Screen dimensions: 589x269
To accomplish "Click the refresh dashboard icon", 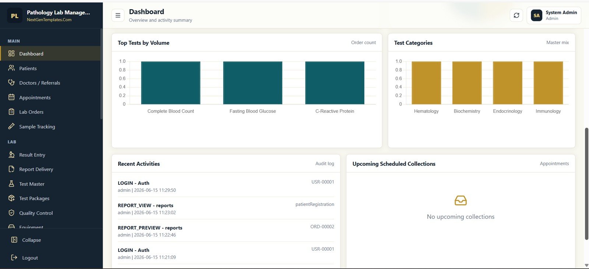I will [x=516, y=15].
